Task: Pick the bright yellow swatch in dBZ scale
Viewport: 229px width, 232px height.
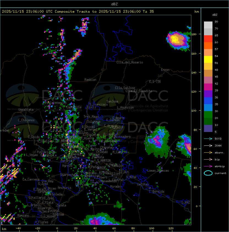Action: (x=208, y=60)
